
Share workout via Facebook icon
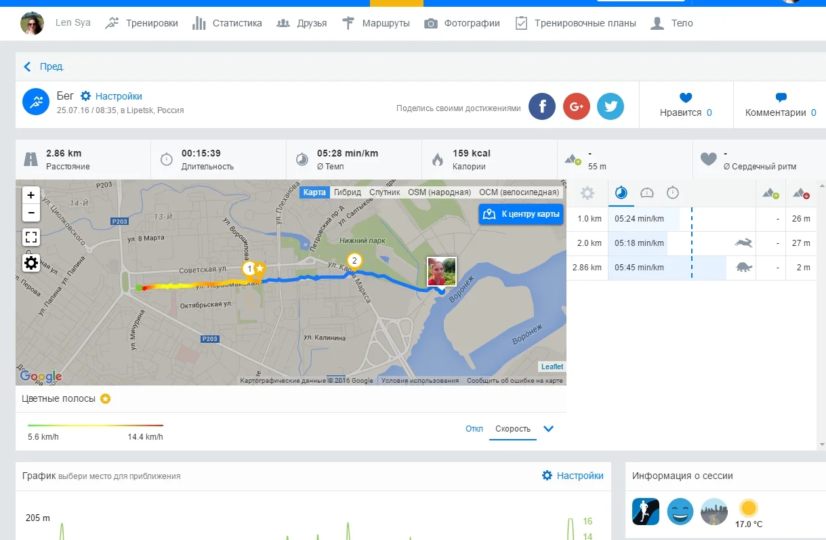pos(542,106)
